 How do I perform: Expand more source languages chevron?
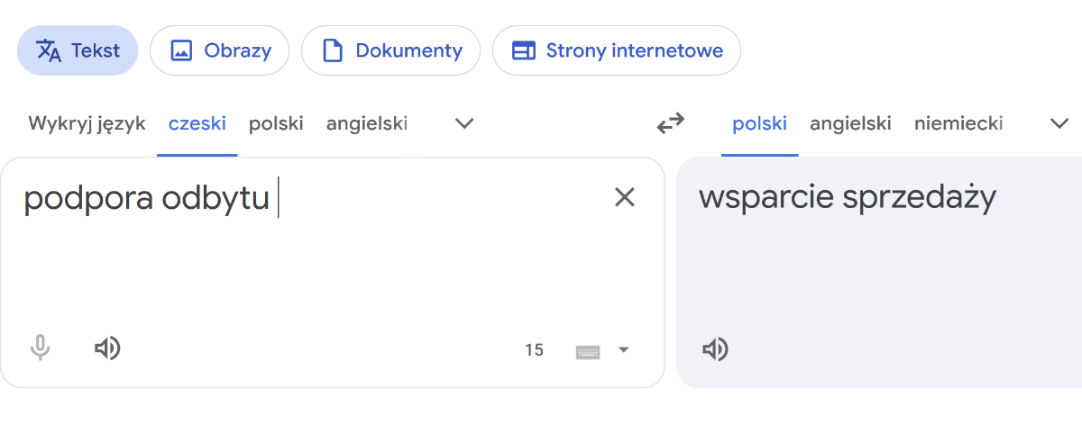click(x=464, y=123)
